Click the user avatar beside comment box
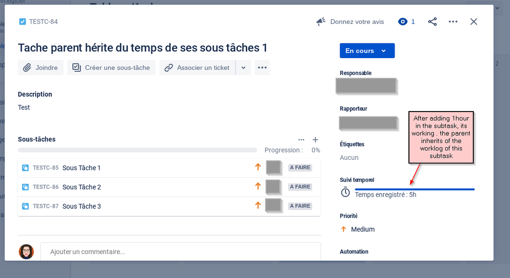This screenshot has width=510, height=278. [27, 252]
